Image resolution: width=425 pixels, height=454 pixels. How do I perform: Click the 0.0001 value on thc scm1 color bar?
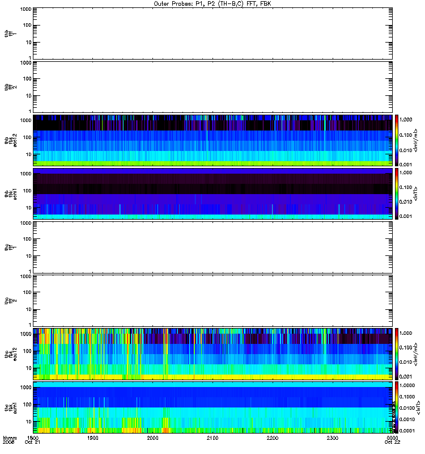click(x=407, y=431)
